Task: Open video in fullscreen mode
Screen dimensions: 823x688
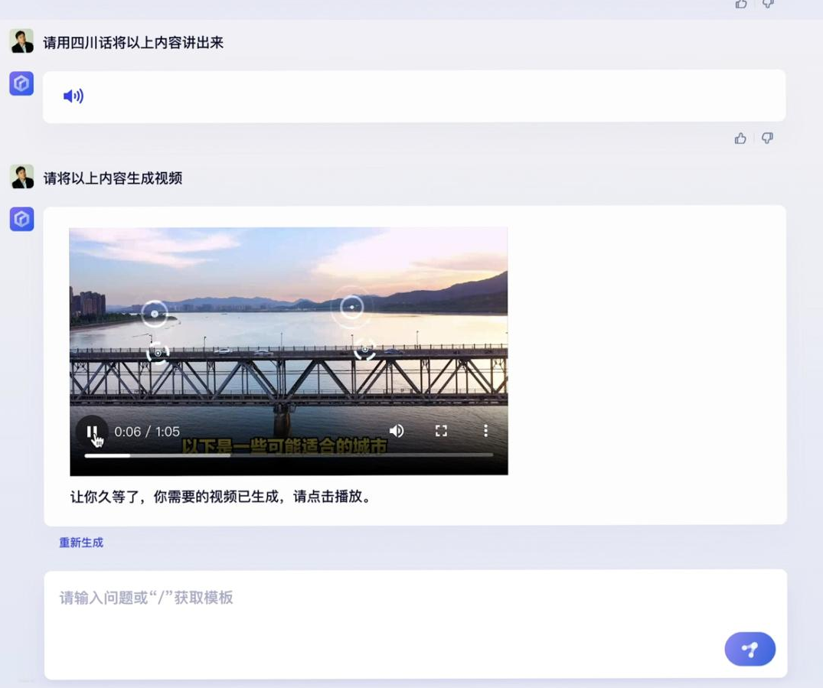Action: tap(442, 431)
